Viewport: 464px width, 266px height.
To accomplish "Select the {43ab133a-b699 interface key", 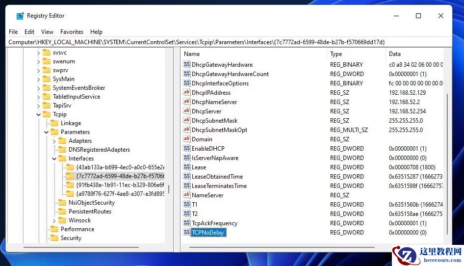I will pyautogui.click(x=120, y=167).
